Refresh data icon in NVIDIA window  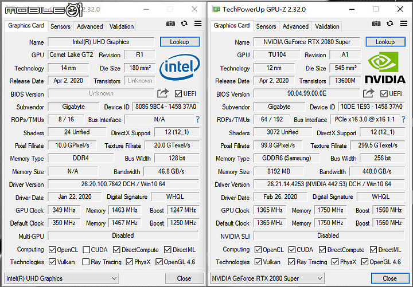click(x=390, y=23)
